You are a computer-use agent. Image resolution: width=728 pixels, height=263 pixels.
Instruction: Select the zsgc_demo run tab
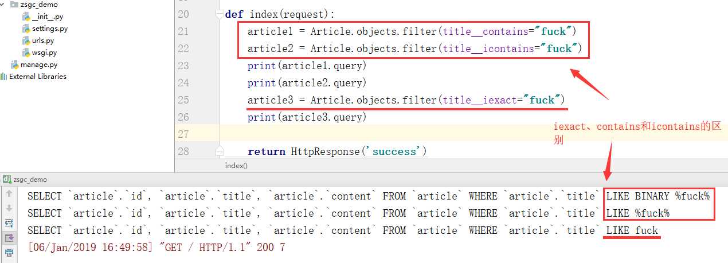pyautogui.click(x=30, y=180)
